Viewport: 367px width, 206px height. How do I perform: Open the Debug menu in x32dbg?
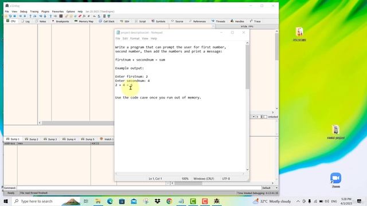click(x=24, y=11)
